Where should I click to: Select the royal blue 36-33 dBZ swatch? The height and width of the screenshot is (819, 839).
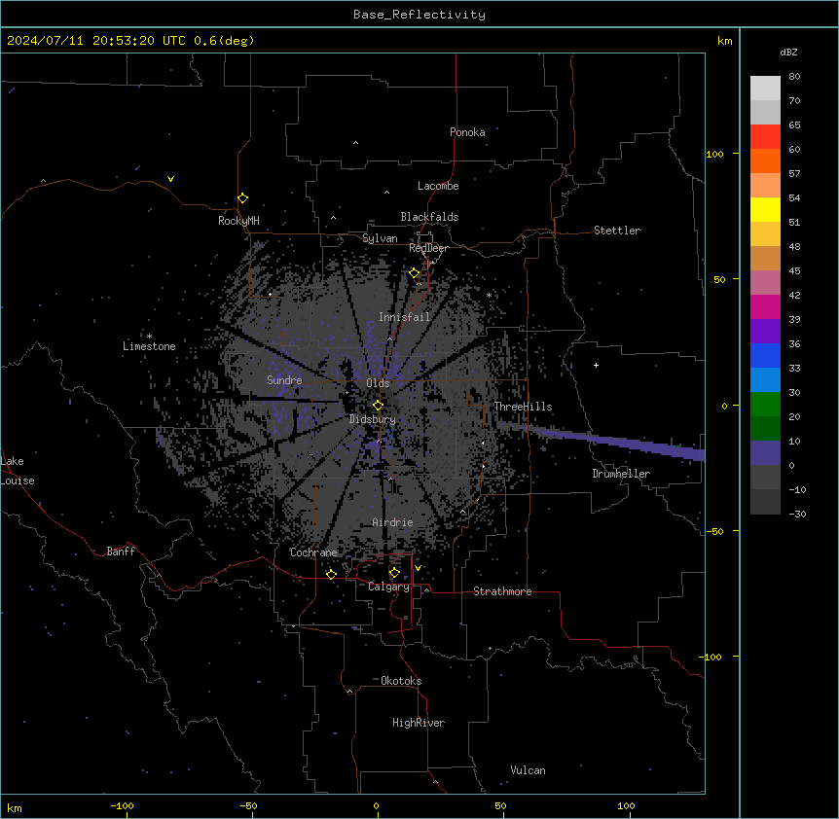coord(765,355)
